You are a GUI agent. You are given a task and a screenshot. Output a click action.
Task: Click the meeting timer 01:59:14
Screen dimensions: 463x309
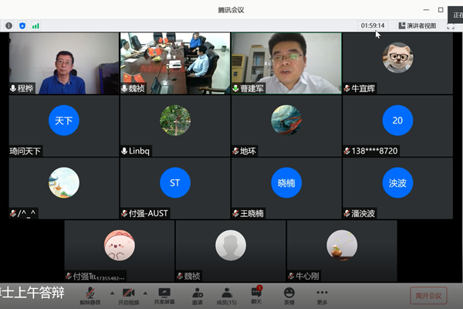coord(372,25)
